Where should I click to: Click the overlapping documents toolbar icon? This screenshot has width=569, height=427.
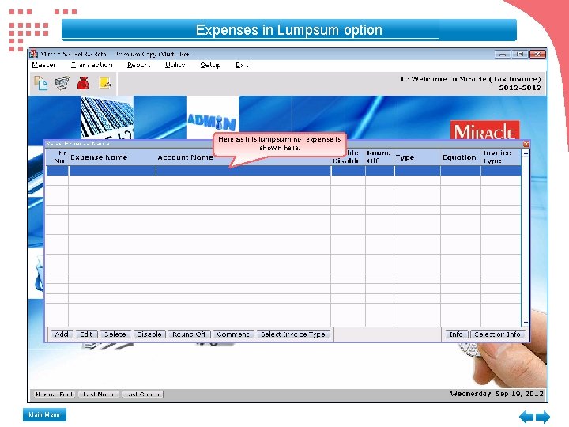pos(41,83)
